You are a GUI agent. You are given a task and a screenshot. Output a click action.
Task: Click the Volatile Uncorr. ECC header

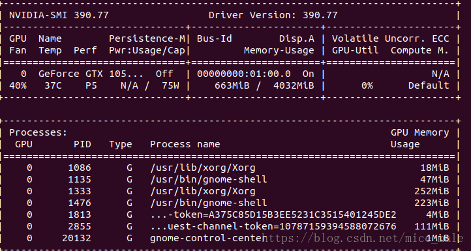tap(391, 38)
